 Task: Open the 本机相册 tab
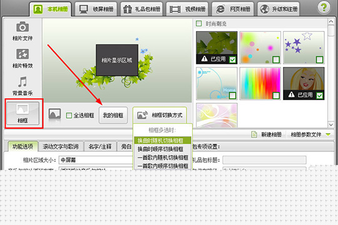click(50, 9)
